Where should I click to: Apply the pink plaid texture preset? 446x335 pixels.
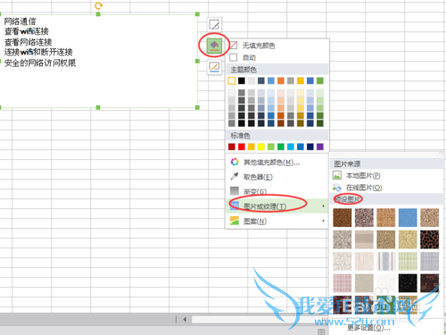343,283
